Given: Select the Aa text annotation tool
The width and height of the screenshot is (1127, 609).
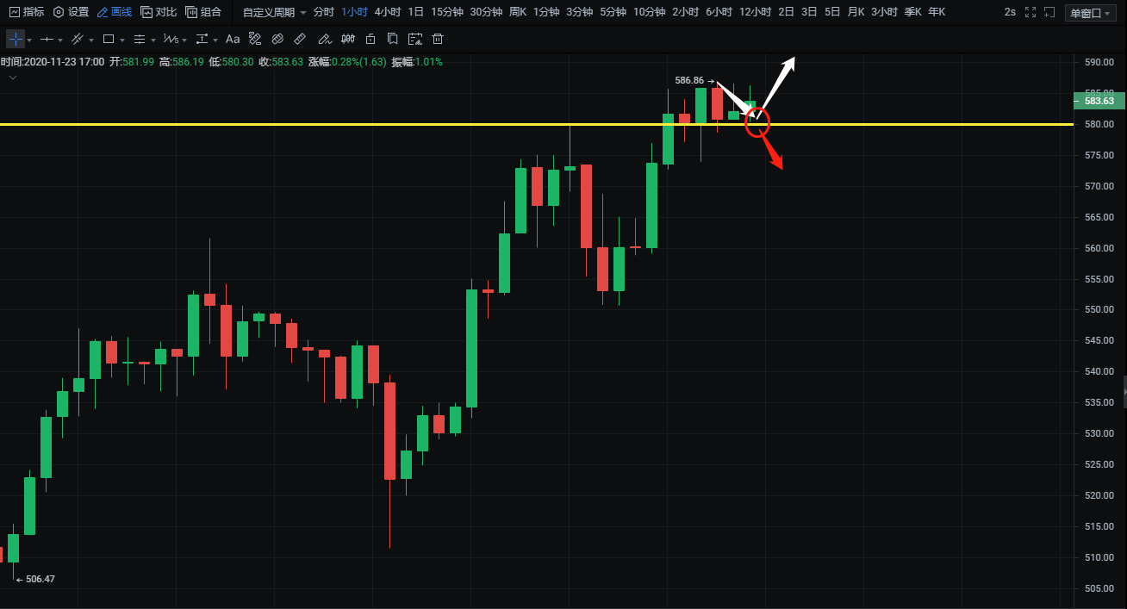Looking at the screenshot, I should tap(233, 40).
